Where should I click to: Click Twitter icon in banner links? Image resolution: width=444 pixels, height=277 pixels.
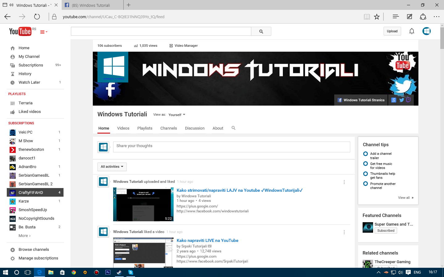point(401,100)
